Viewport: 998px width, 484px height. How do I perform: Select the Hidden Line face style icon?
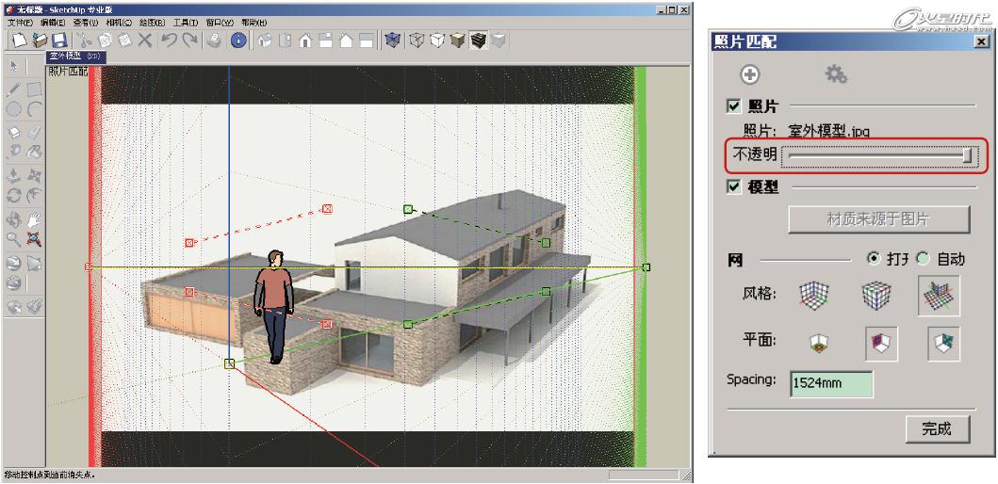coord(436,40)
